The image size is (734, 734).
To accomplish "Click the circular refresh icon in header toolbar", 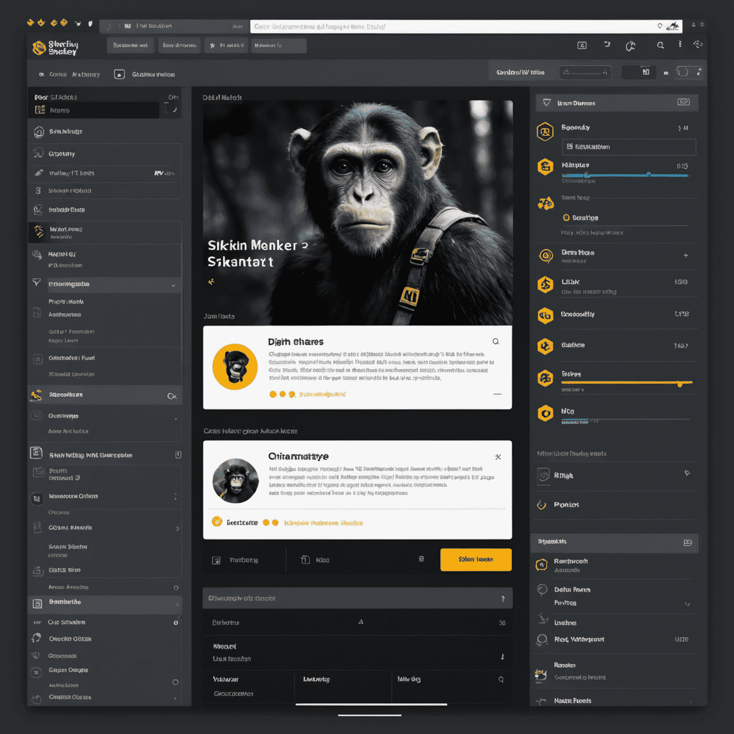I will click(x=630, y=46).
